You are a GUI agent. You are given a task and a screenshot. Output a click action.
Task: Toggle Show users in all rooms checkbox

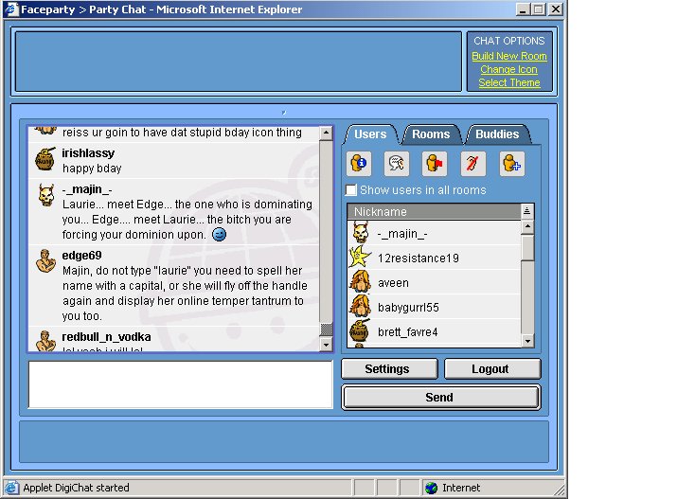click(350, 190)
